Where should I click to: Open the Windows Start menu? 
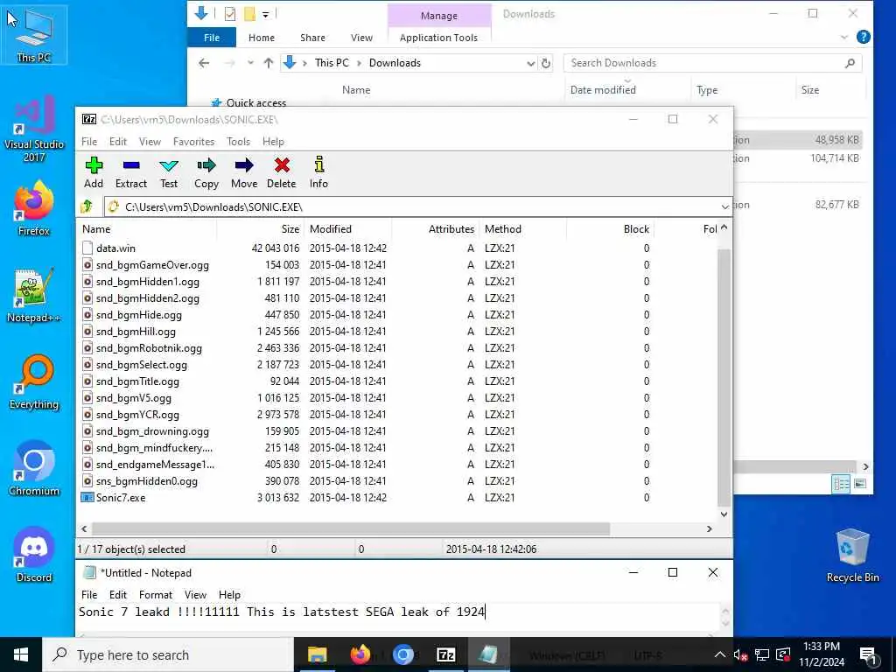tap(21, 654)
